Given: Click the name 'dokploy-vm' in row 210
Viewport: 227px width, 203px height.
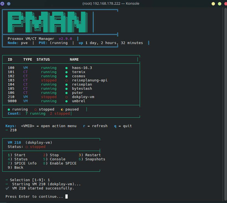Looking at the screenshot, I should (83, 97).
